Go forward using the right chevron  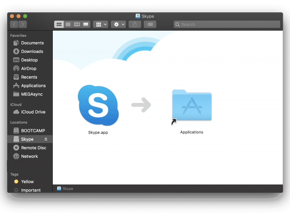[x=22, y=25]
